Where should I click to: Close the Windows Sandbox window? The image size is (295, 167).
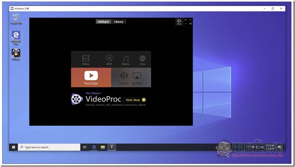(x=281, y=8)
